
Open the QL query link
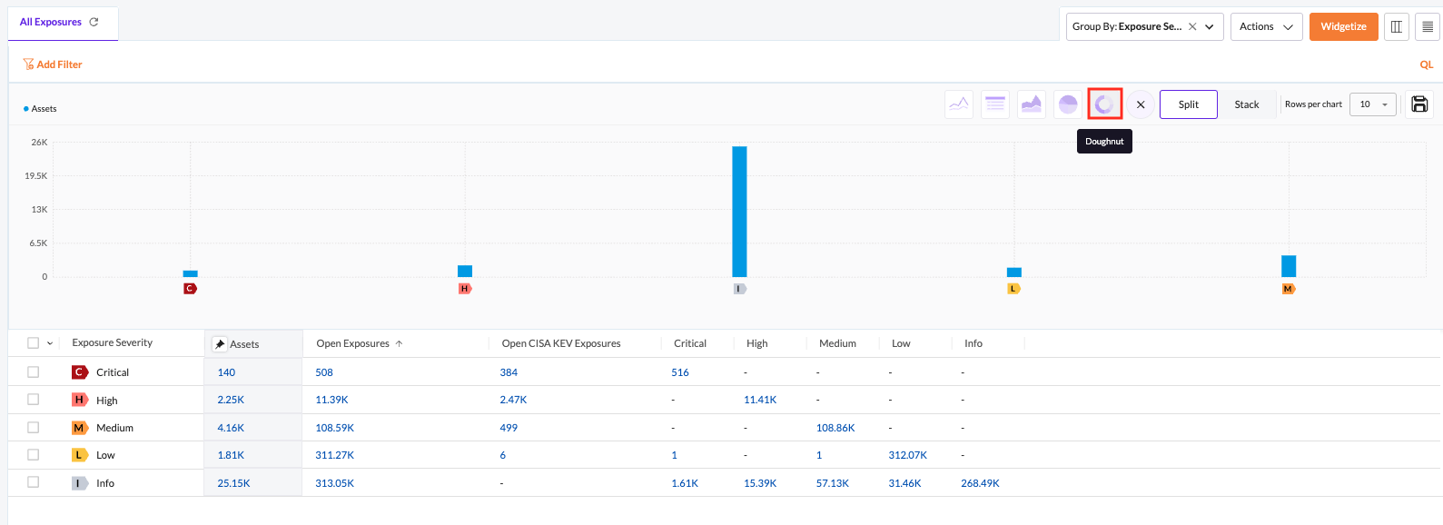[1427, 64]
